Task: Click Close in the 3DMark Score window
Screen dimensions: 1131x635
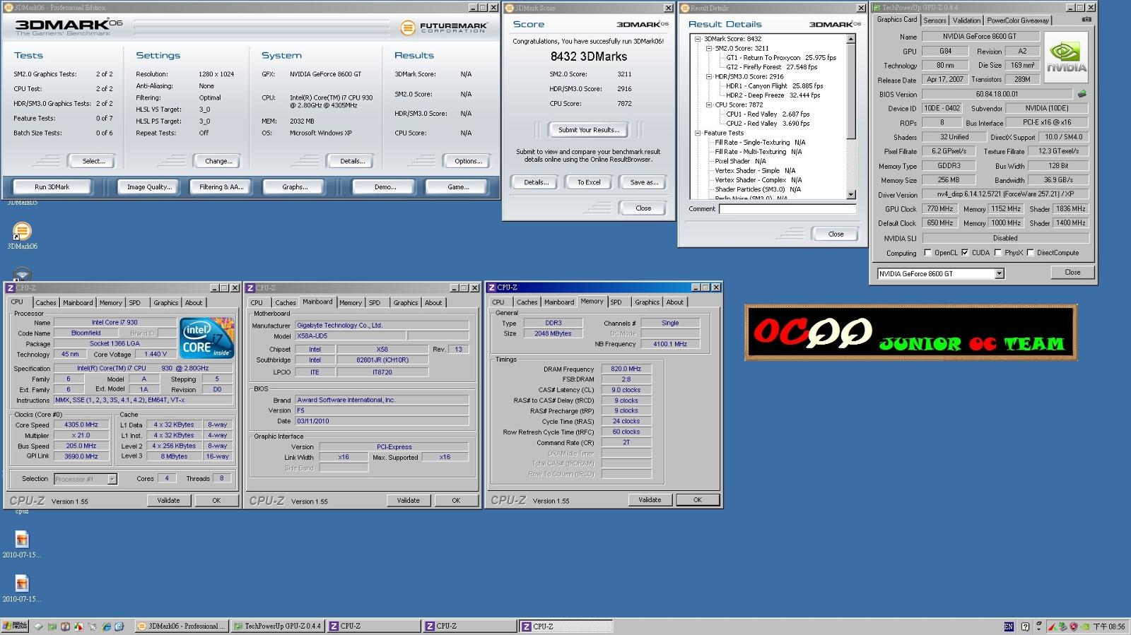Action: [643, 208]
